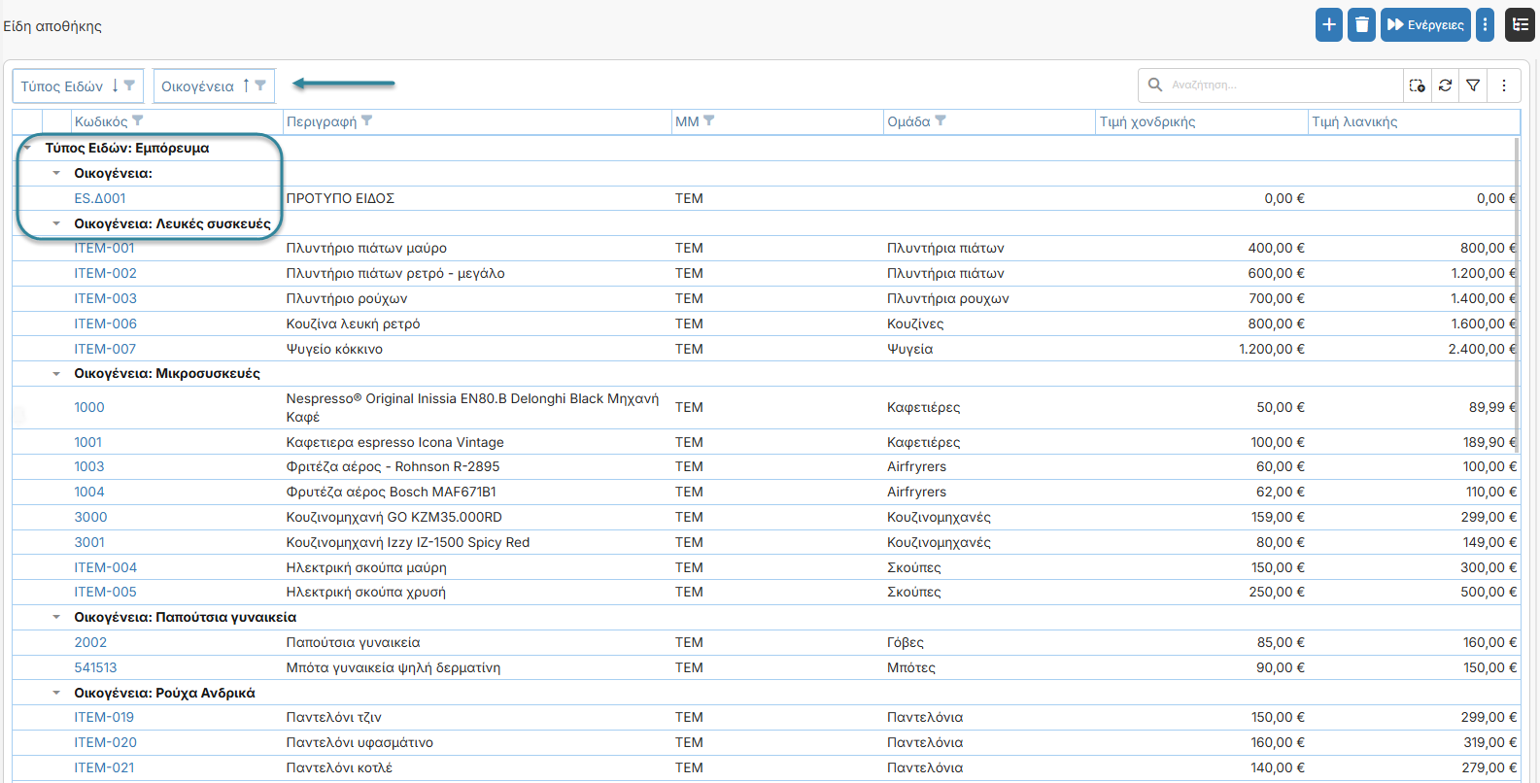This screenshot has width=1540, height=783.
Task: Open the grid options kebab menu
Action: (1504, 85)
